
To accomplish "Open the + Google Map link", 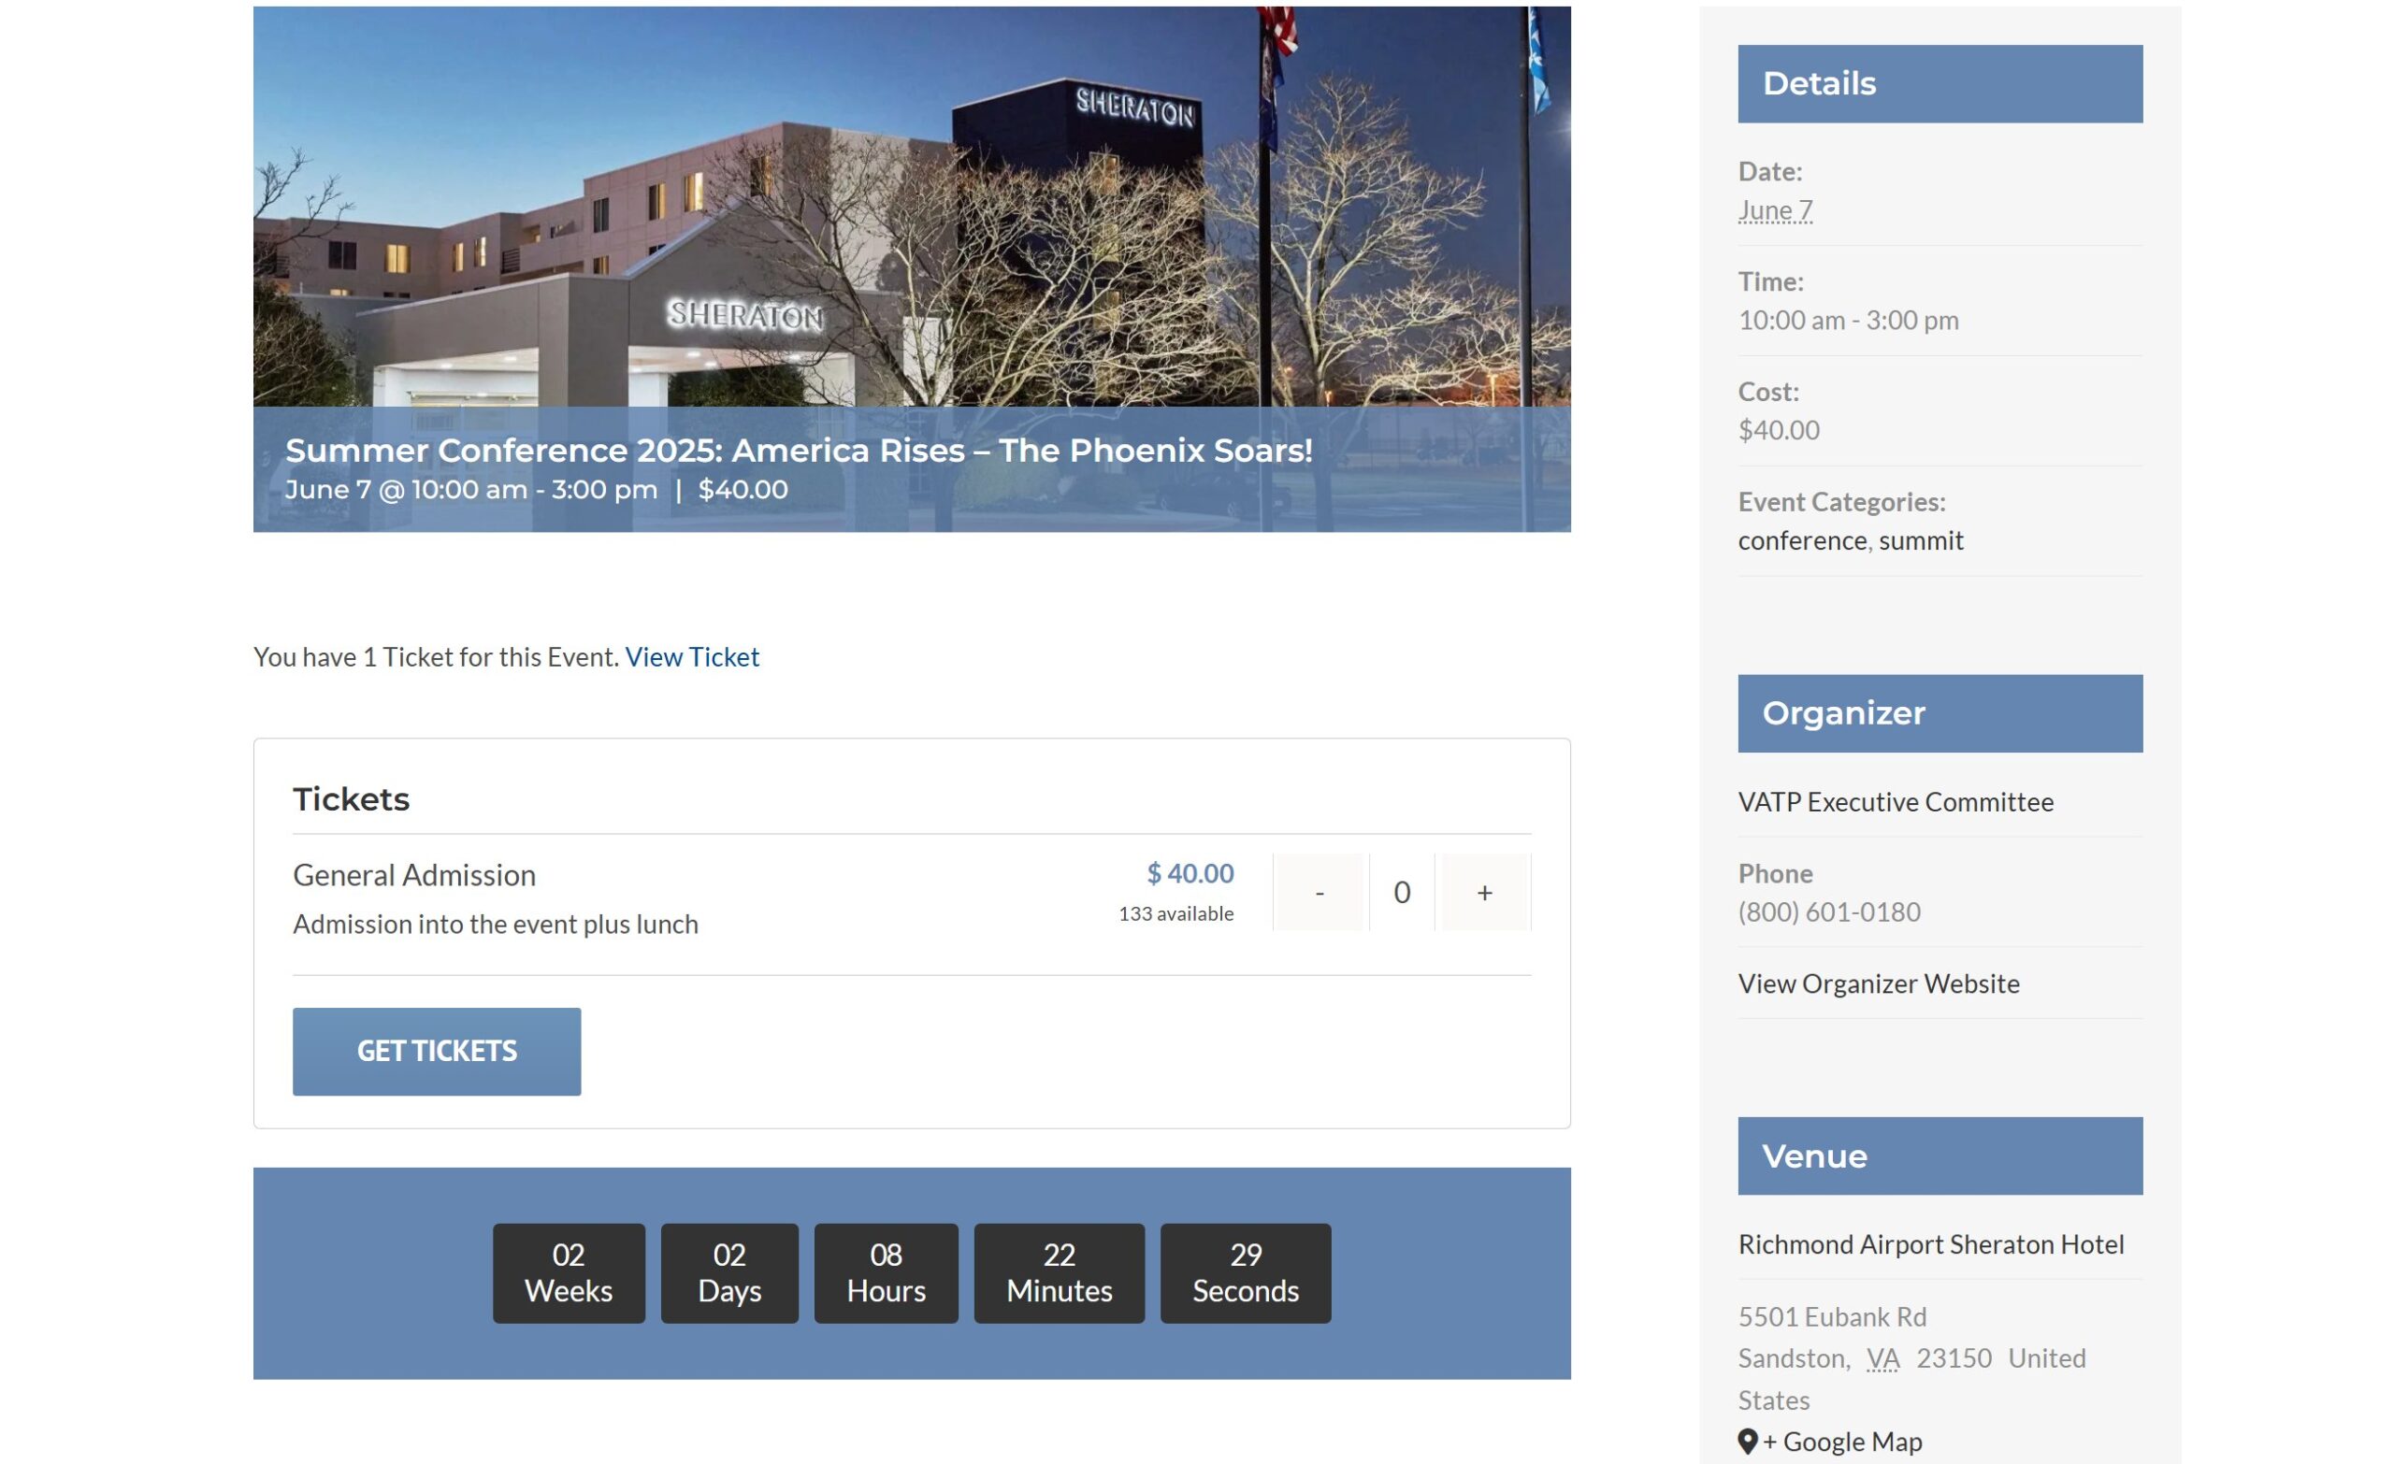I will pos(1842,1442).
